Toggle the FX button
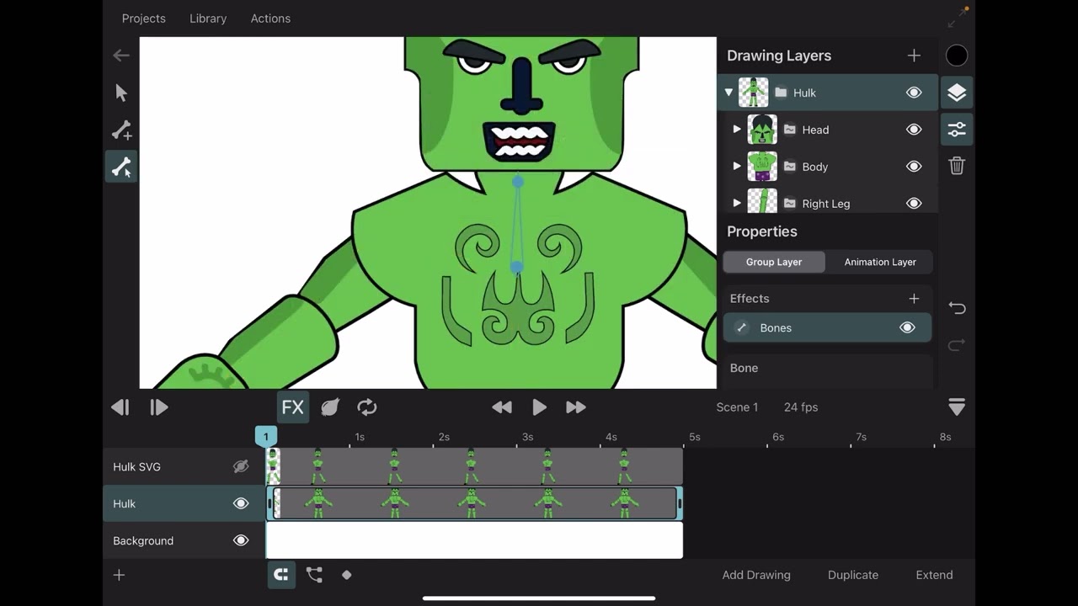Viewport: 1078px width, 606px height. click(292, 407)
